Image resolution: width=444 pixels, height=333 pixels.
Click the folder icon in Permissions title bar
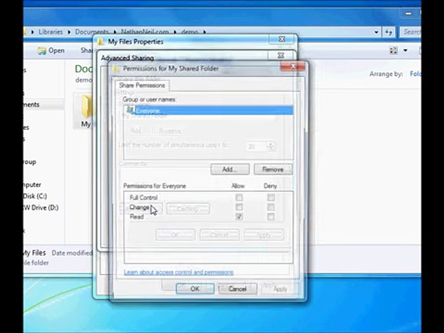click(116, 68)
